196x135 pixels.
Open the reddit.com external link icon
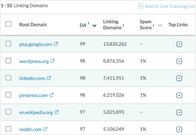click(45, 129)
